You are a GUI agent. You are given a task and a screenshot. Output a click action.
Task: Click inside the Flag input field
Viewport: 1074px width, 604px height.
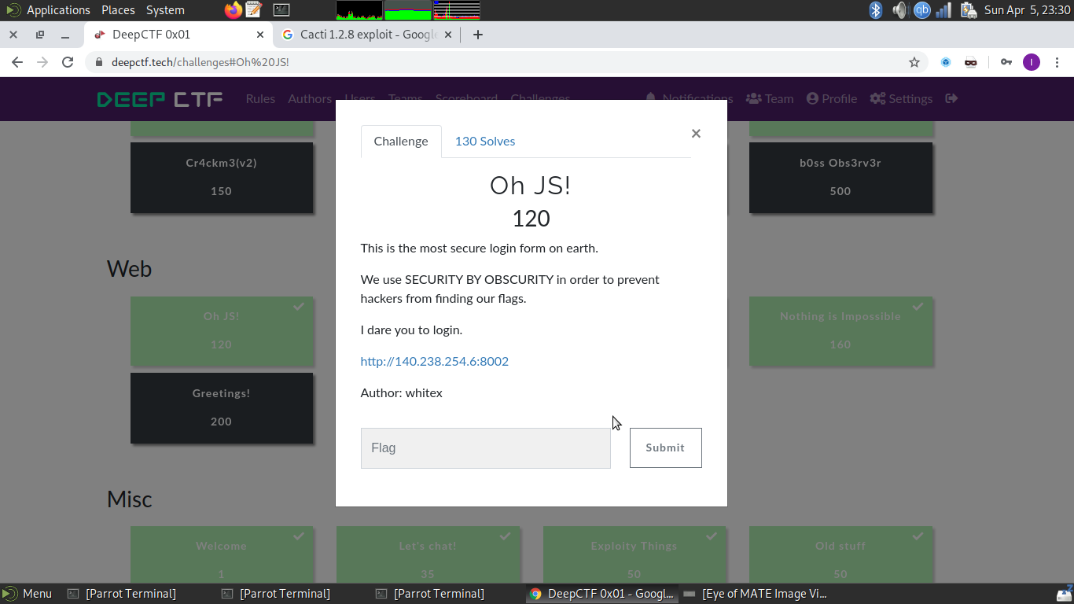tap(485, 447)
